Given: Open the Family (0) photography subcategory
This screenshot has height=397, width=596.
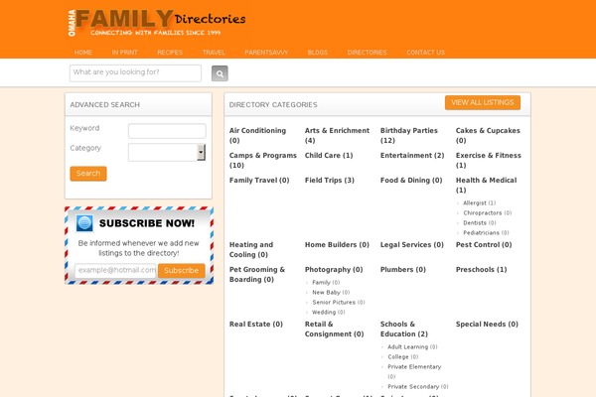Looking at the screenshot, I should tap(326, 282).
